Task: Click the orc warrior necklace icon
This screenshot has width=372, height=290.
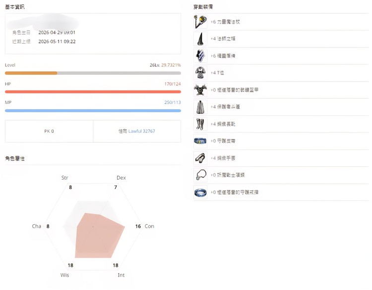Action: (200, 175)
